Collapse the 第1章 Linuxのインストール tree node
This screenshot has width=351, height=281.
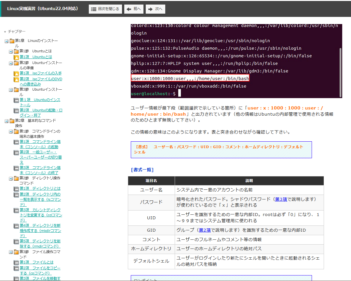tap(7, 41)
